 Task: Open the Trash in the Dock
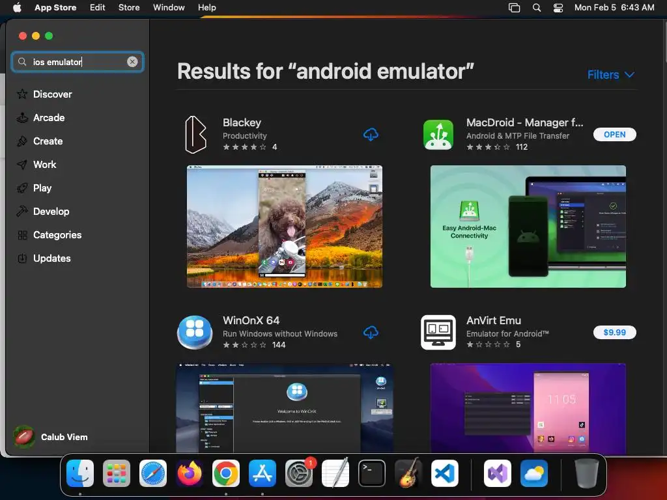click(x=586, y=473)
